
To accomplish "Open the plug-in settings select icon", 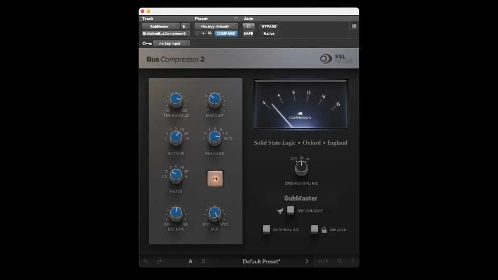I will [x=210, y=33].
